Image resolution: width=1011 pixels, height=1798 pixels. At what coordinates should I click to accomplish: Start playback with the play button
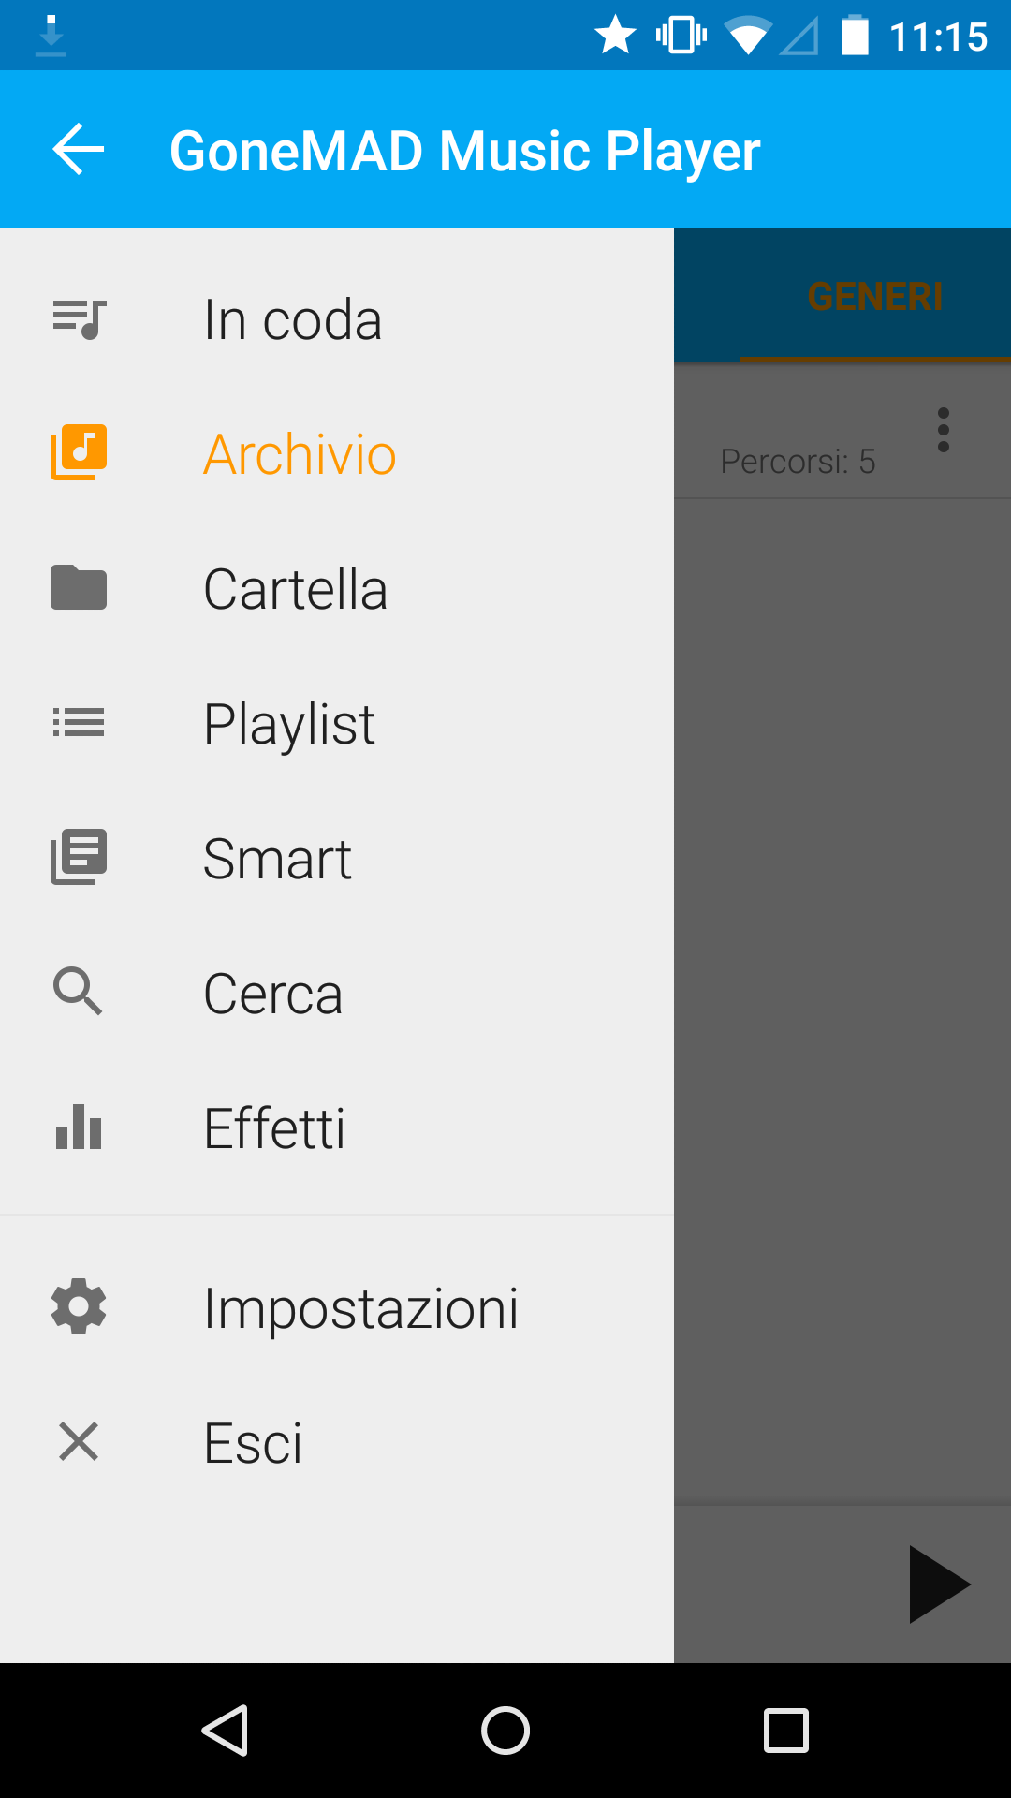tap(938, 1584)
